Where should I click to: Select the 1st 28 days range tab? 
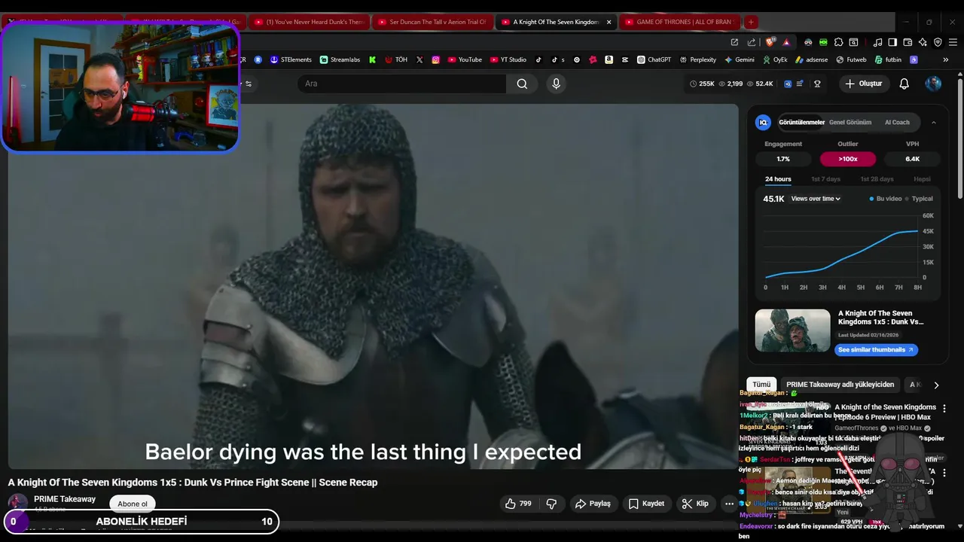tap(877, 179)
